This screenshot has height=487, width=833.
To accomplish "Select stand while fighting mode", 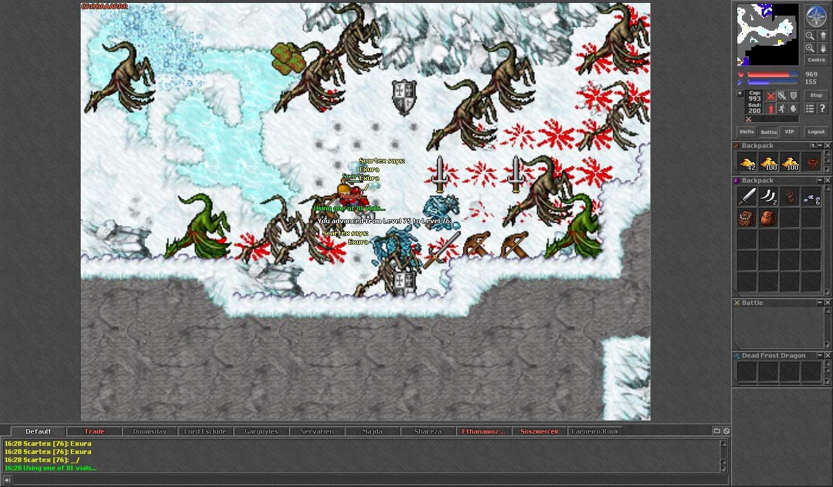I will tap(770, 108).
